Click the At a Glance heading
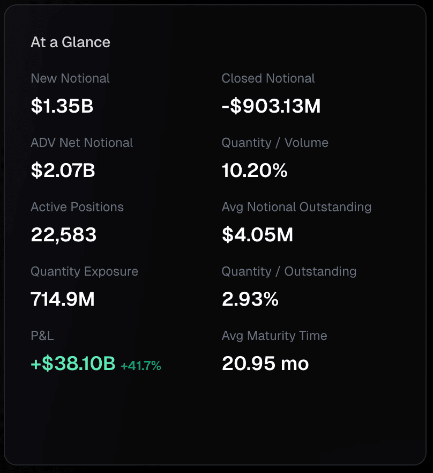 (x=70, y=42)
